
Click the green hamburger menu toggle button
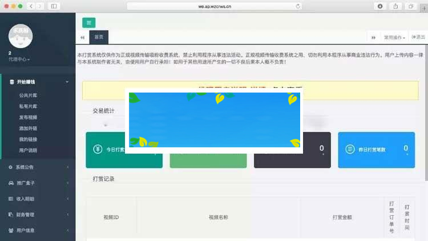(x=88, y=23)
